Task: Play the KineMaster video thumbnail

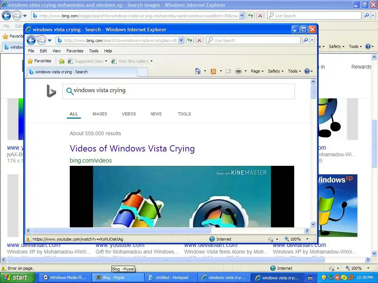Action: [182, 196]
